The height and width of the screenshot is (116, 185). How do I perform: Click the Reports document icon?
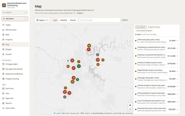click(x=3, y=103)
